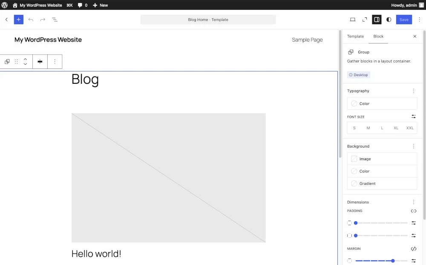Toggle linked margin sides icon
Viewport: 426px width, 265px height.
click(x=414, y=249)
